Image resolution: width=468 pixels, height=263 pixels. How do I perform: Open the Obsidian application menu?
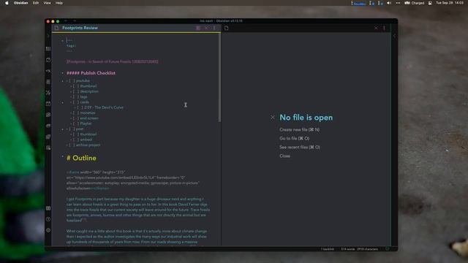(x=20, y=3)
